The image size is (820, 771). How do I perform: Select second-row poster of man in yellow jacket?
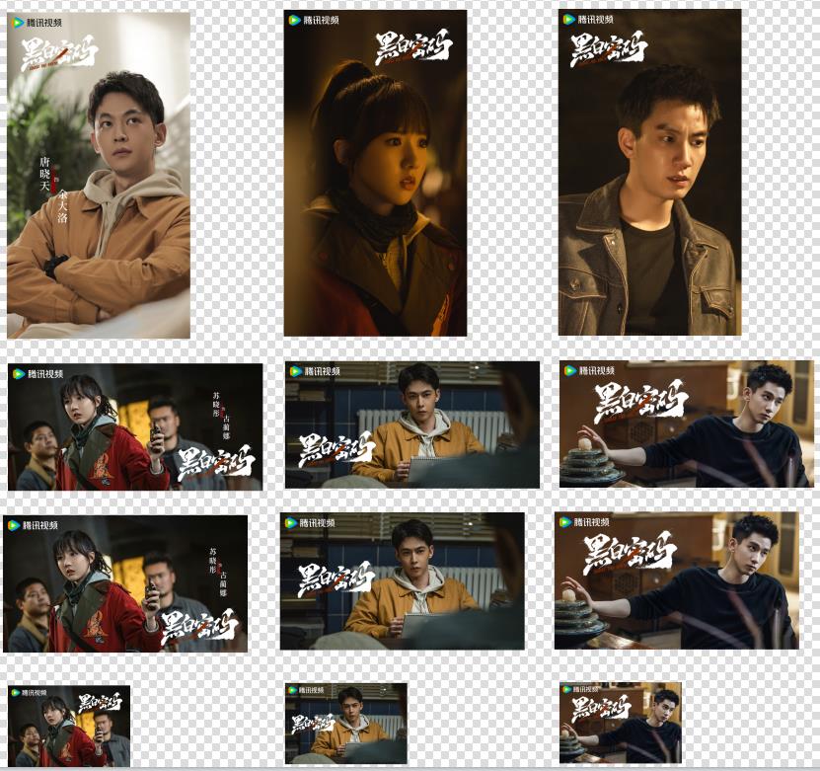[412, 424]
